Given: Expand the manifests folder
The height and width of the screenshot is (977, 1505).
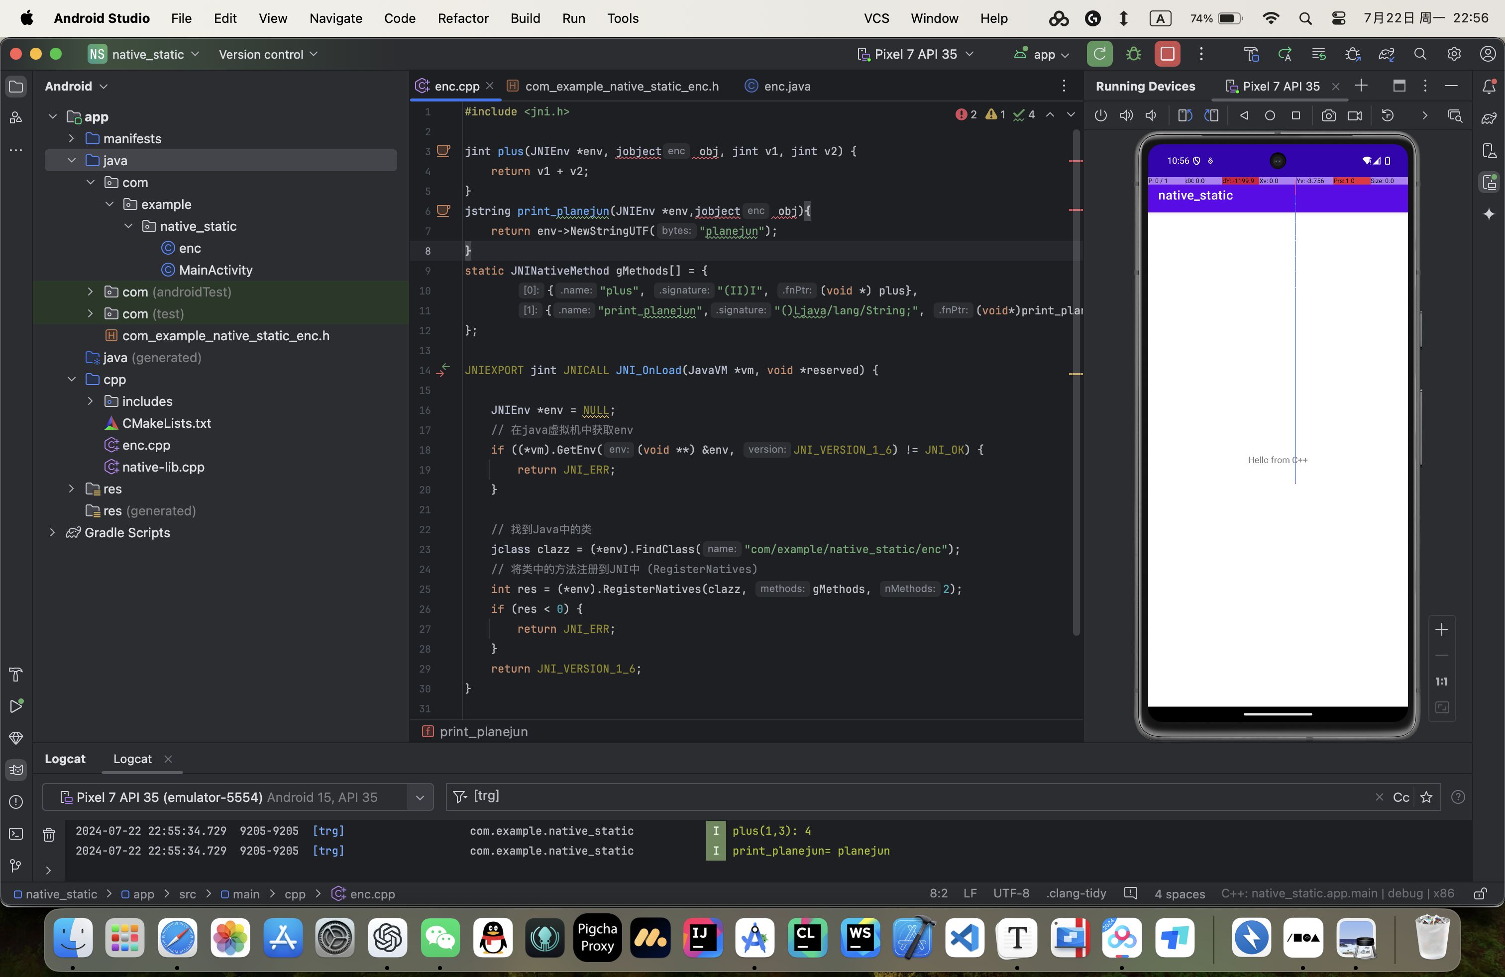Looking at the screenshot, I should point(72,138).
